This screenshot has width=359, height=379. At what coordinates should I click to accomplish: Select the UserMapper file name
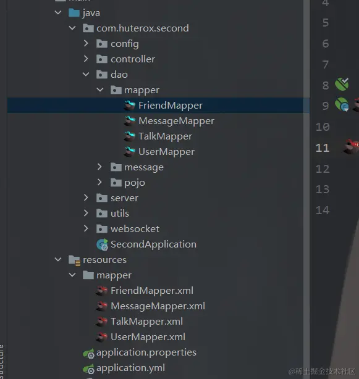pyautogui.click(x=166, y=152)
